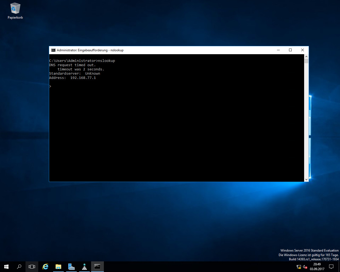Open taskbar search magnifier
The height and width of the screenshot is (272, 340).
(19, 267)
